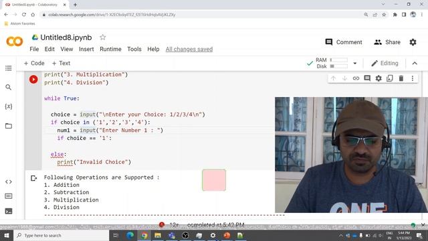Reload the browser page
428x241 pixels.
click(x=24, y=15)
